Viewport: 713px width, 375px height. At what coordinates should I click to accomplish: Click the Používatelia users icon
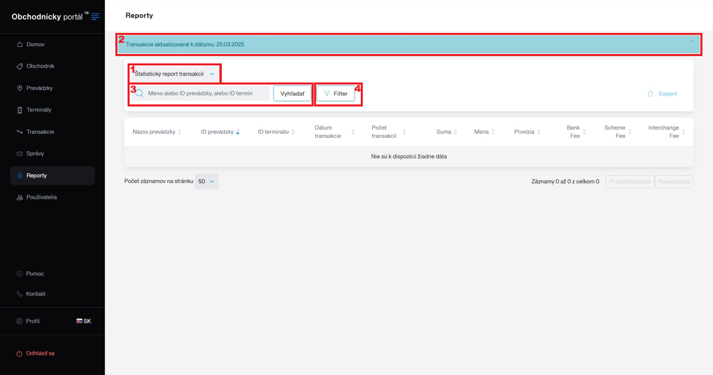(20, 197)
